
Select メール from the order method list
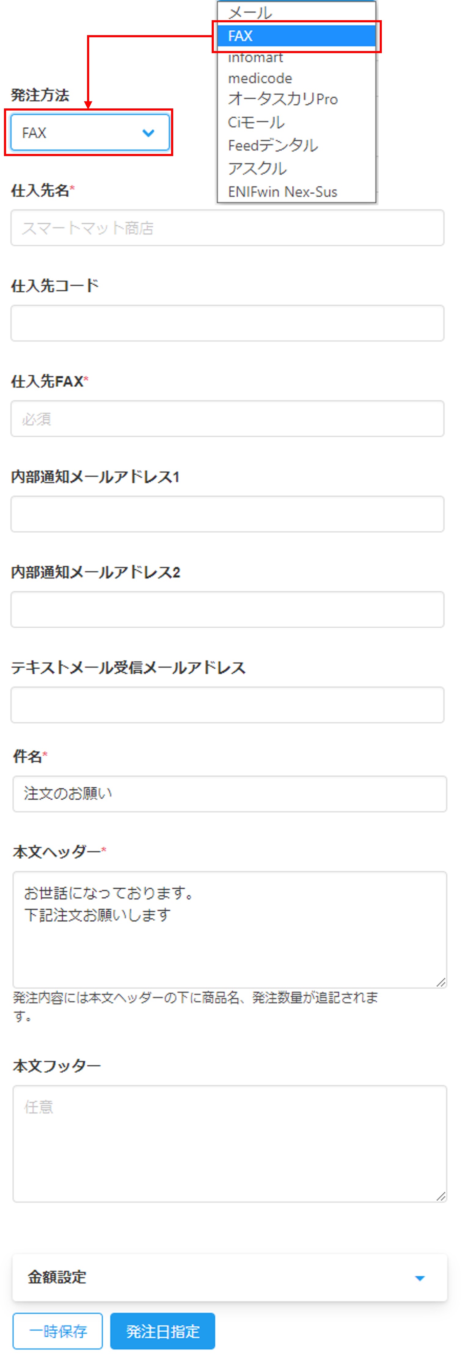tap(296, 12)
